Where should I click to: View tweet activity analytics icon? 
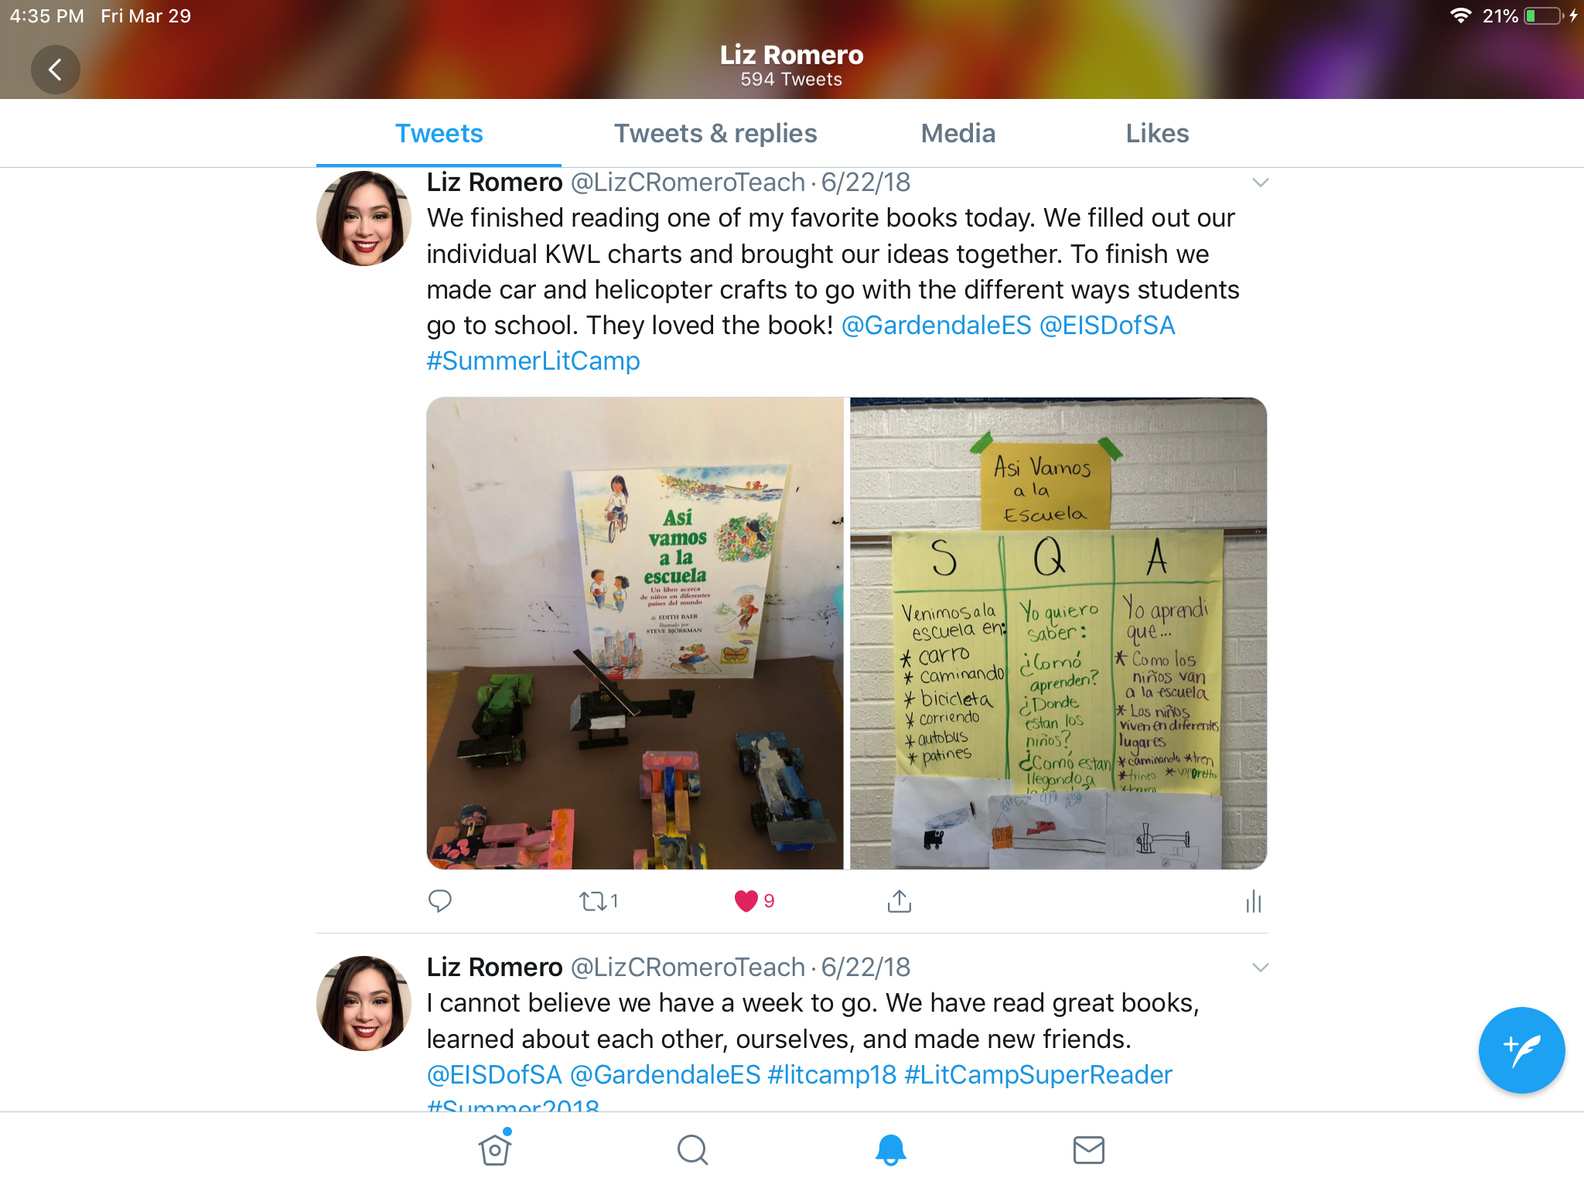1254,901
